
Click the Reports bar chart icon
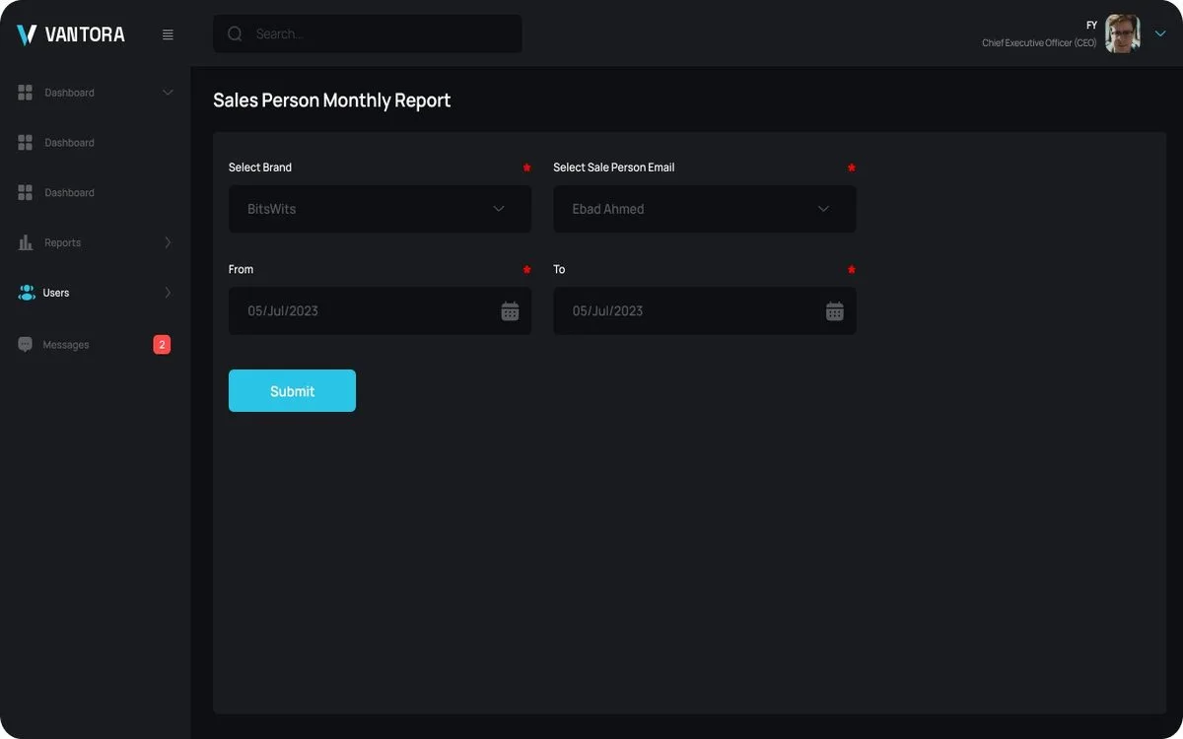pos(26,242)
